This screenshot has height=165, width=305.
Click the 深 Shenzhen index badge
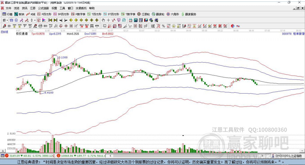pos(59,156)
